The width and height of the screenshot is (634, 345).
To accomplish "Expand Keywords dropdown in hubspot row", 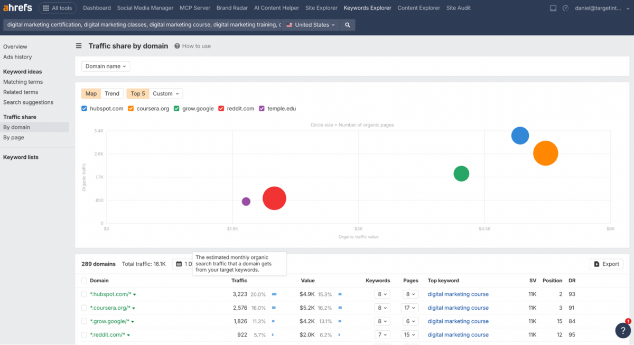I will [381, 294].
